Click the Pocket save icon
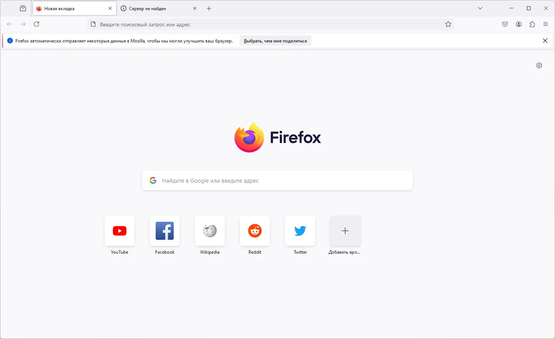This screenshot has width=555, height=339. tap(505, 24)
